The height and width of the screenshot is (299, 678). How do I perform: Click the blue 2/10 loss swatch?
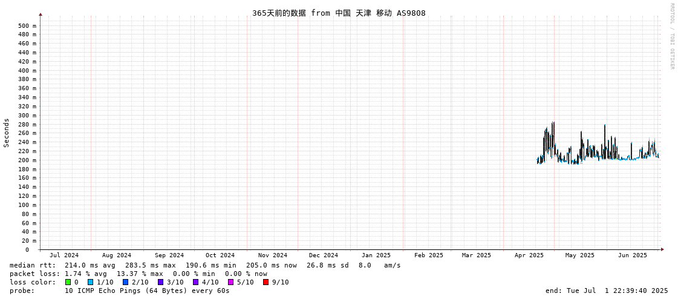tap(125, 282)
